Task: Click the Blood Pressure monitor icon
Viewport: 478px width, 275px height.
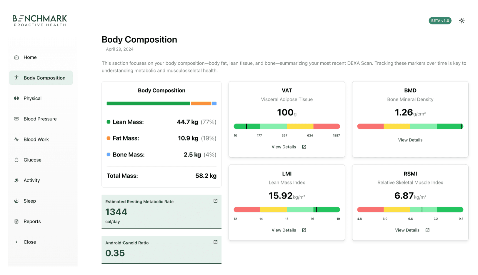Action: 16,119
